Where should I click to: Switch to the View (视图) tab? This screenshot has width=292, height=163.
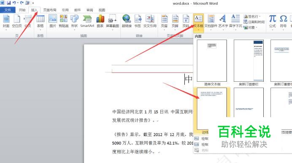102,10
